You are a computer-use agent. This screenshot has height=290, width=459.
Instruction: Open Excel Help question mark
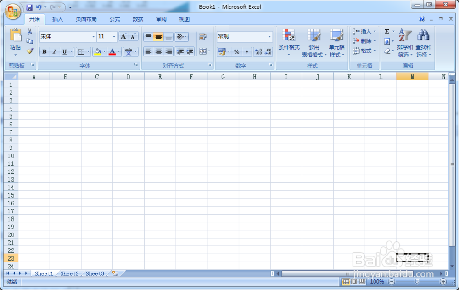(421, 19)
